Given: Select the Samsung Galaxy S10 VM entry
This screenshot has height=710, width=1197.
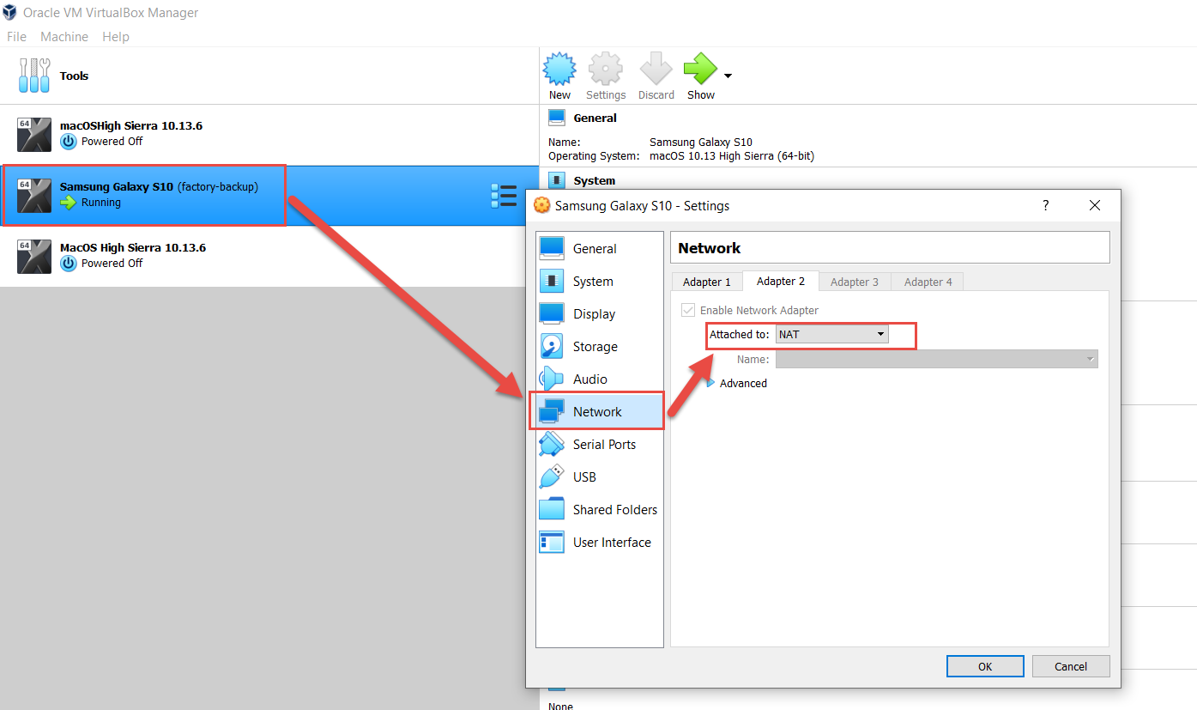Looking at the screenshot, I should pyautogui.click(x=269, y=196).
